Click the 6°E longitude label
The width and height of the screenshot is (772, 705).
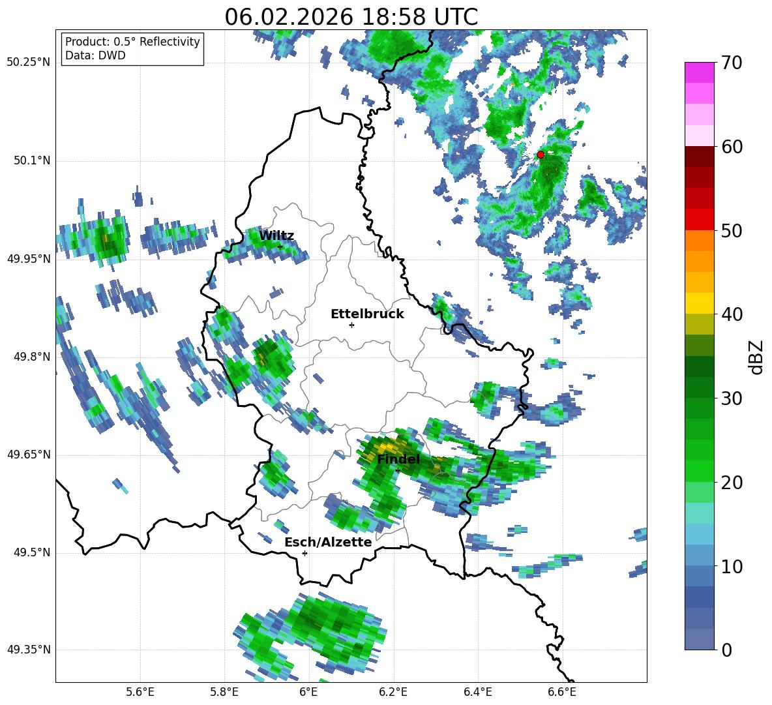(308, 692)
